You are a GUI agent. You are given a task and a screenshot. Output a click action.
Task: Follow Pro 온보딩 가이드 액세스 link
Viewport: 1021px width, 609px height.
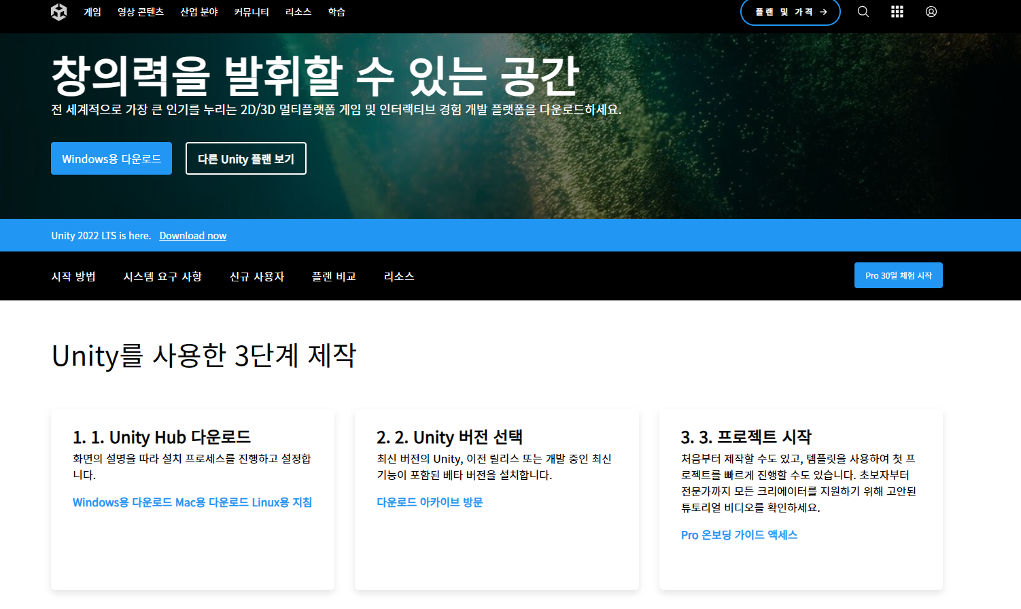(x=739, y=535)
